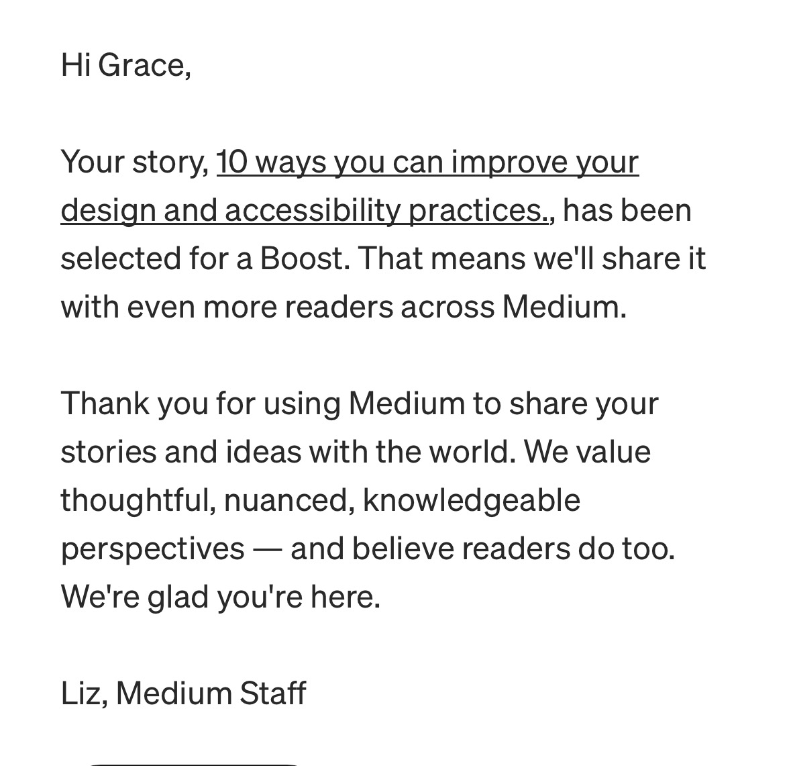Open the '10 ways you can improve' story link
Viewport: 791px width, 766px height.
pos(427,162)
